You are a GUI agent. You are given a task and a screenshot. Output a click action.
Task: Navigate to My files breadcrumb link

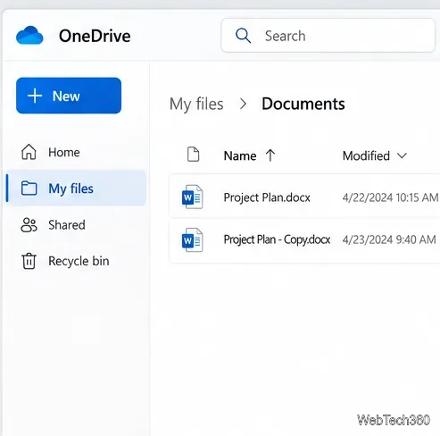point(196,104)
